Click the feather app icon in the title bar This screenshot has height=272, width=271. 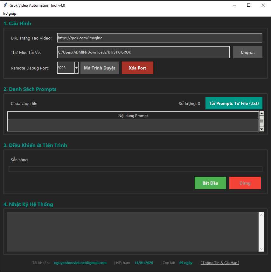(5, 5)
